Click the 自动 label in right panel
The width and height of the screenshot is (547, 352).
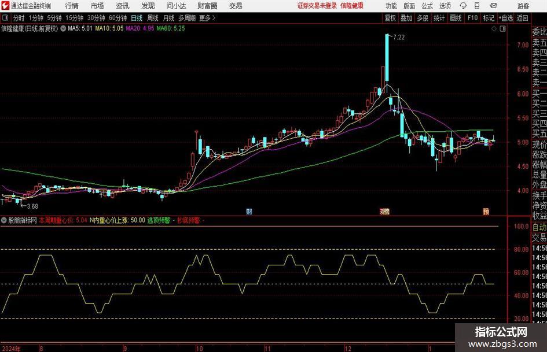(x=539, y=227)
